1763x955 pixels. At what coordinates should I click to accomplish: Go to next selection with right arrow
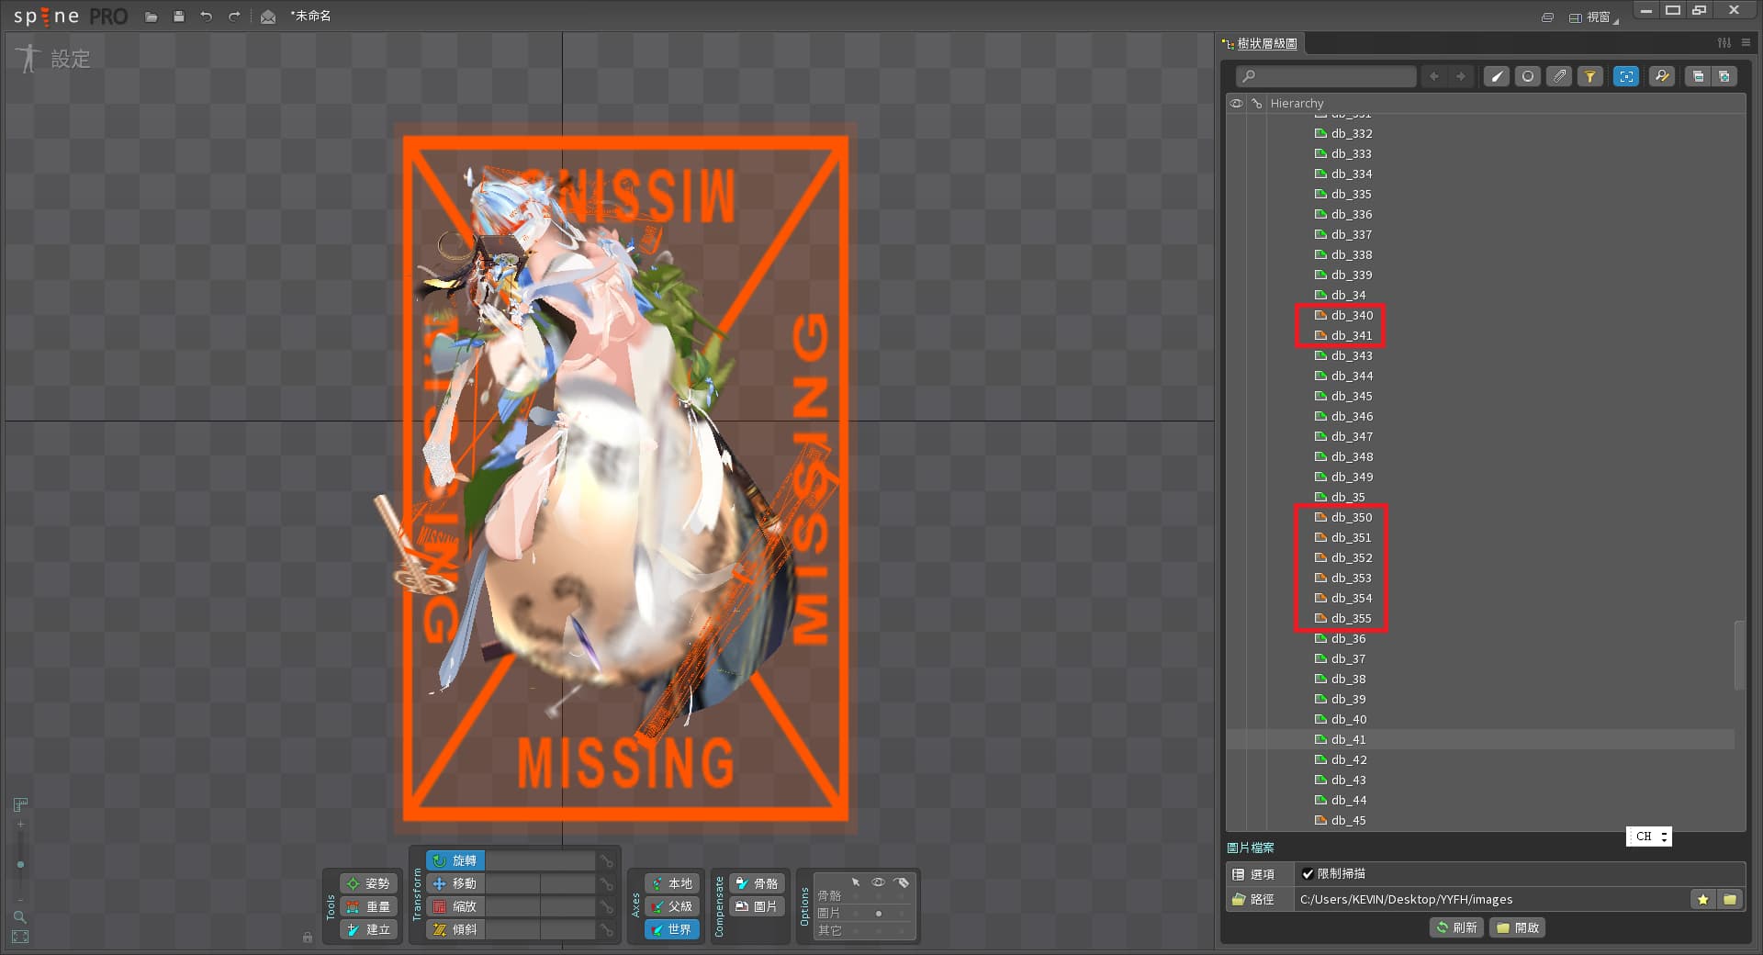(x=1461, y=76)
